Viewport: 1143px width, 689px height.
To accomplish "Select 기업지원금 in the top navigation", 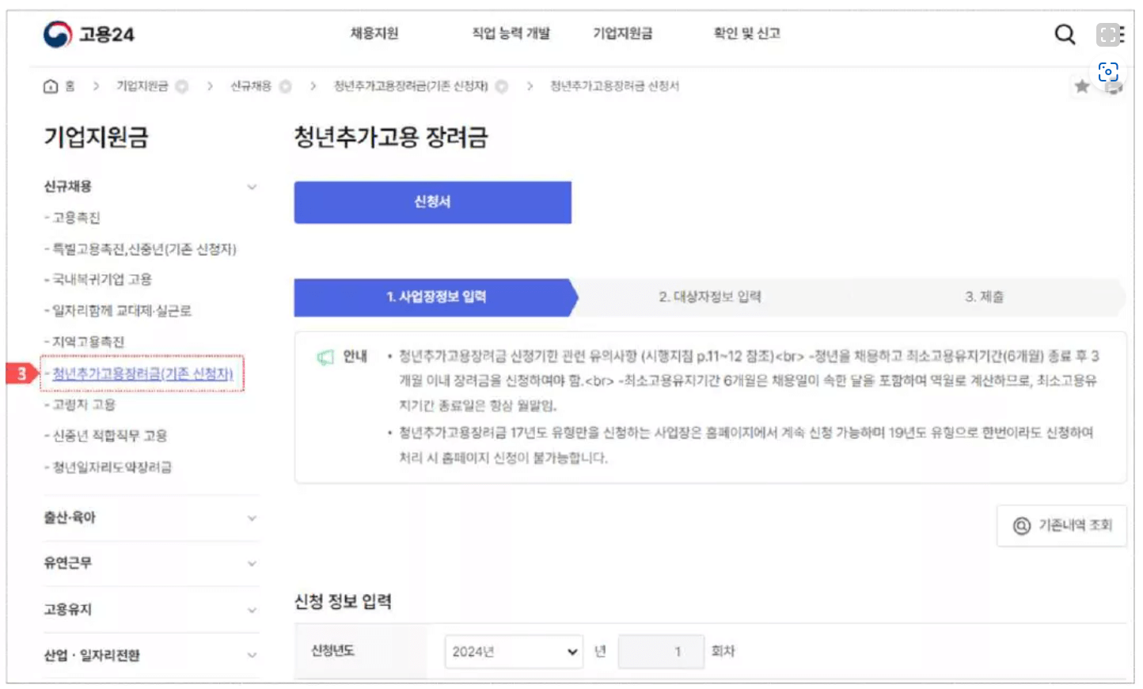I will (x=623, y=33).
